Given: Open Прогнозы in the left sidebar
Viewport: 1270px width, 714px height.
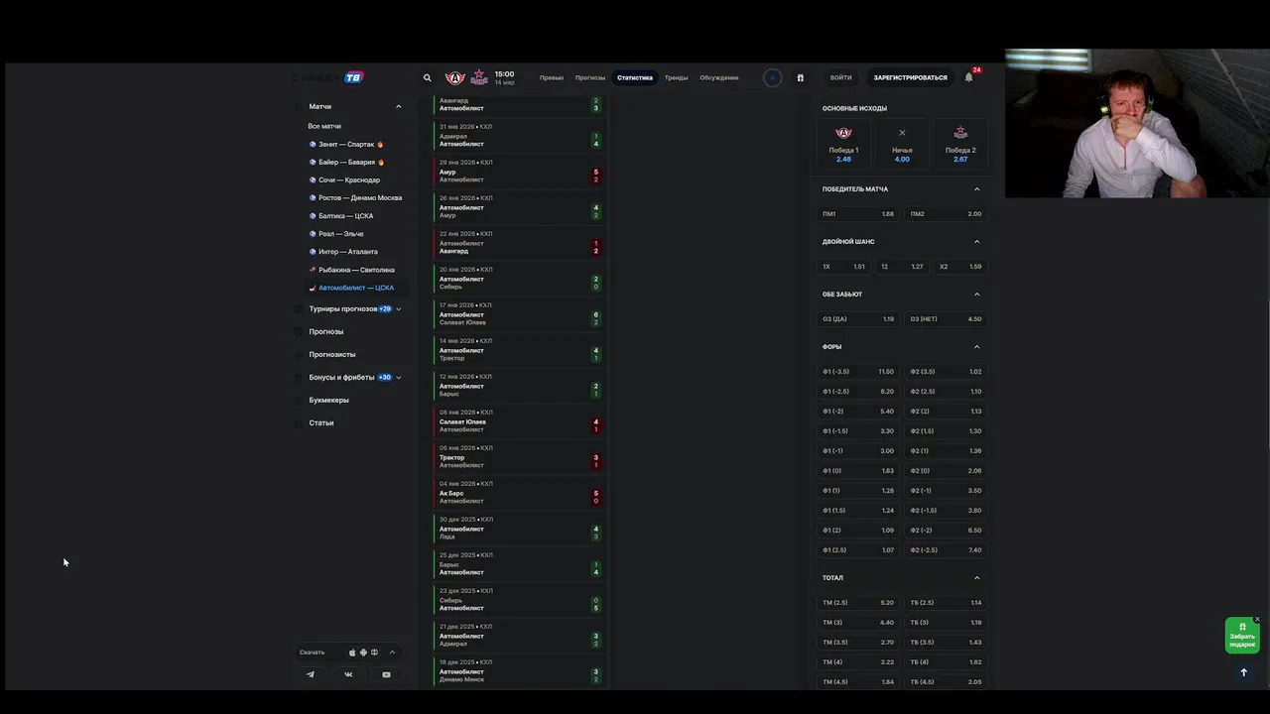Looking at the screenshot, I should pos(326,331).
